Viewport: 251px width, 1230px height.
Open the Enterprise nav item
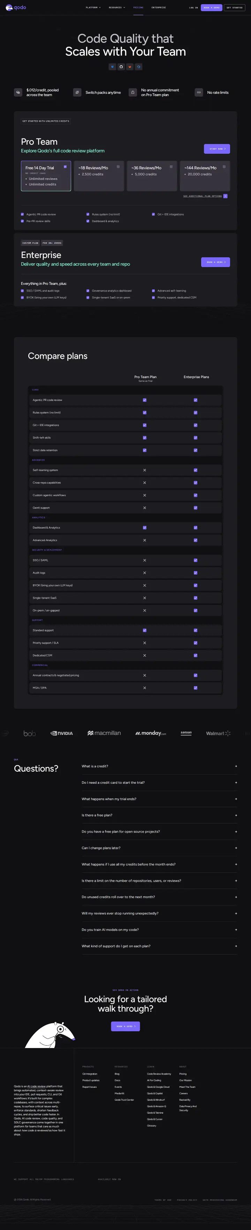[x=159, y=8]
